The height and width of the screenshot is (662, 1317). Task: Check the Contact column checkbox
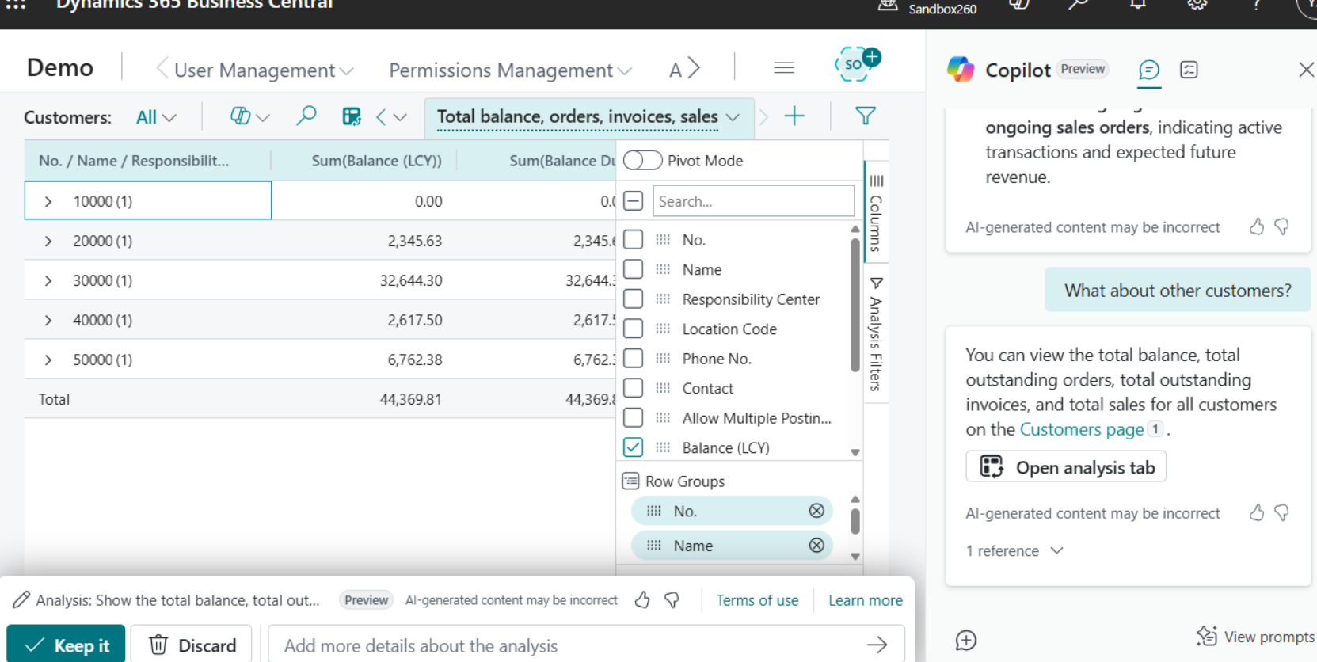(x=633, y=388)
